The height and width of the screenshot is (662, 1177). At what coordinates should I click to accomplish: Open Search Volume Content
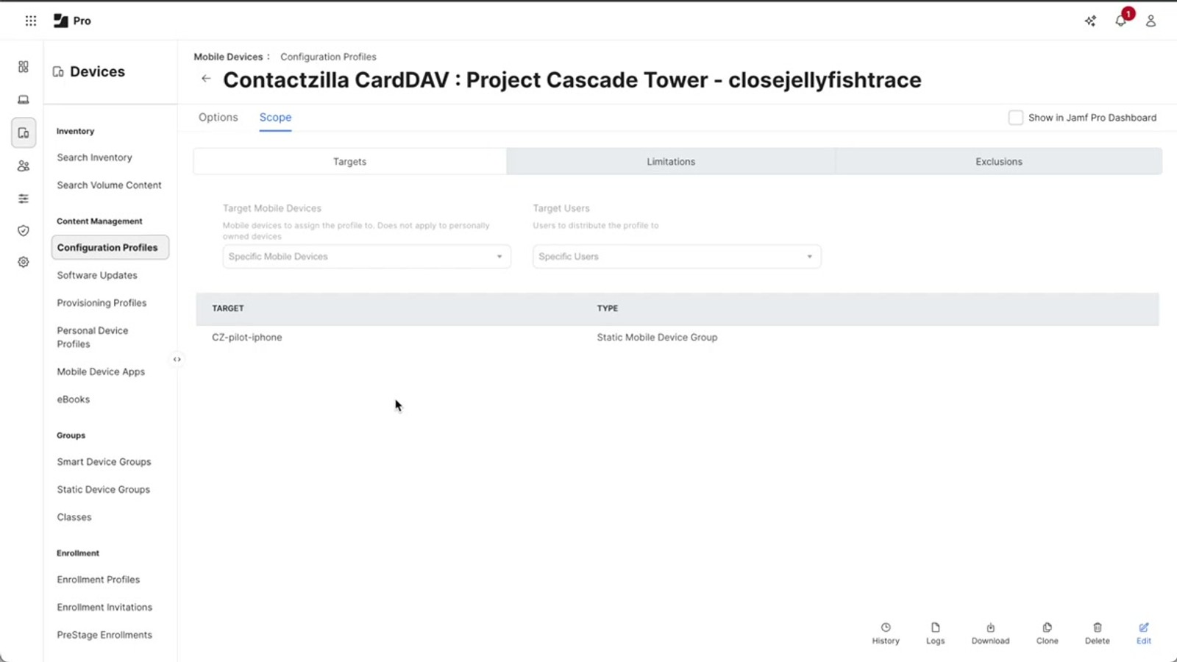110,185
